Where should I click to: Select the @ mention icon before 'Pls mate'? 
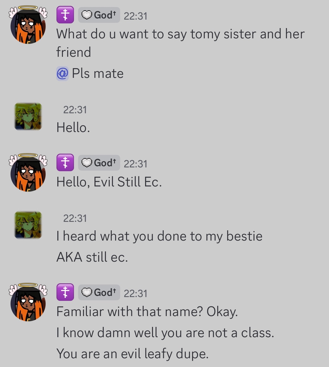(62, 73)
